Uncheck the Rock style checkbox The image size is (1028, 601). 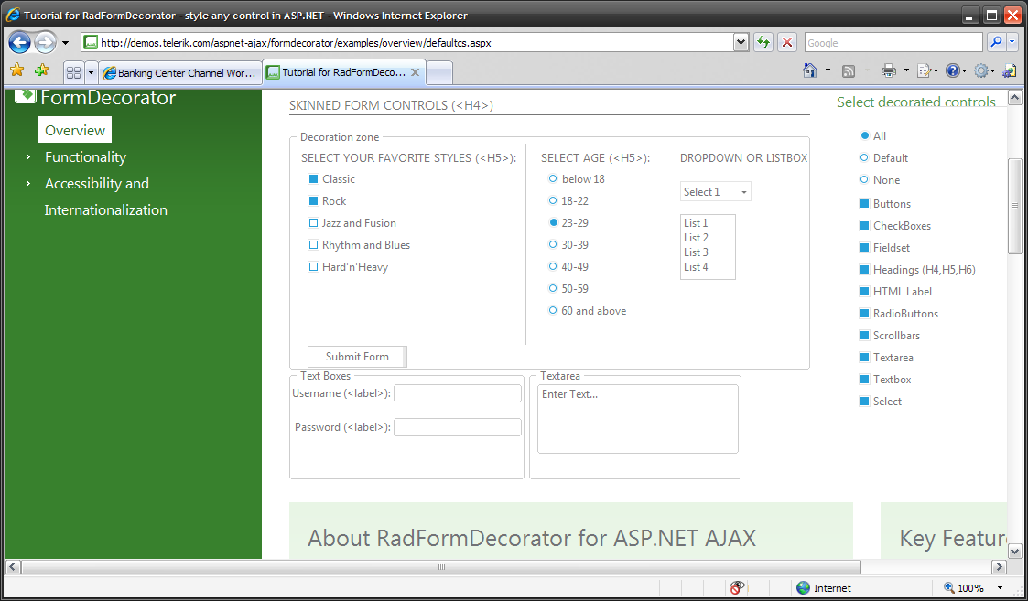click(x=313, y=200)
